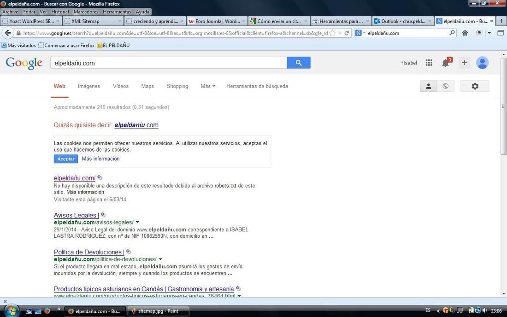507x317 pixels.
Task: Expand hidden quick launch chevron in taskbar
Action: point(59,309)
